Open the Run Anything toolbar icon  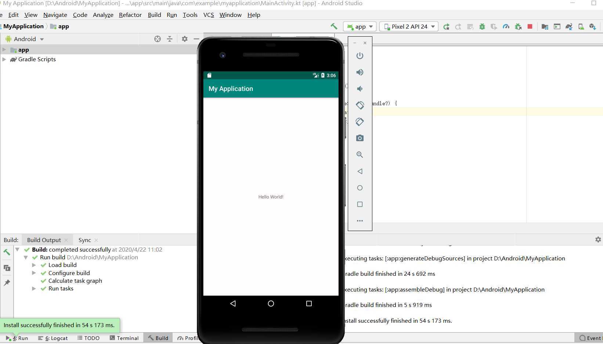pyautogui.click(x=557, y=26)
